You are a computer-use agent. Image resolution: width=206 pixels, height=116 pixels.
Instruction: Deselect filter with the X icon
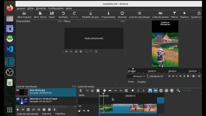(96, 52)
